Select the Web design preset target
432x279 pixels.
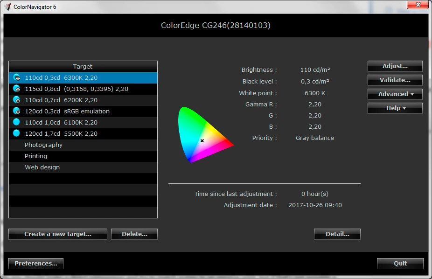(83, 167)
